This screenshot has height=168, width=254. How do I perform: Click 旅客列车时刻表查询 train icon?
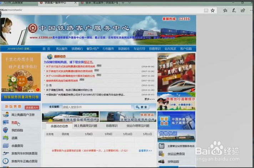(x=6, y=153)
